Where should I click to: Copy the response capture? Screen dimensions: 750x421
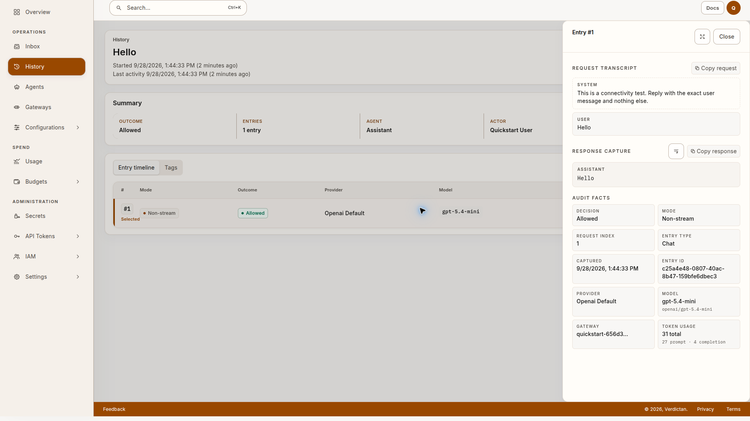[713, 151]
